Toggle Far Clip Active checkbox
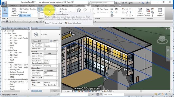This screenshot has width=174, height=97. (45, 44)
